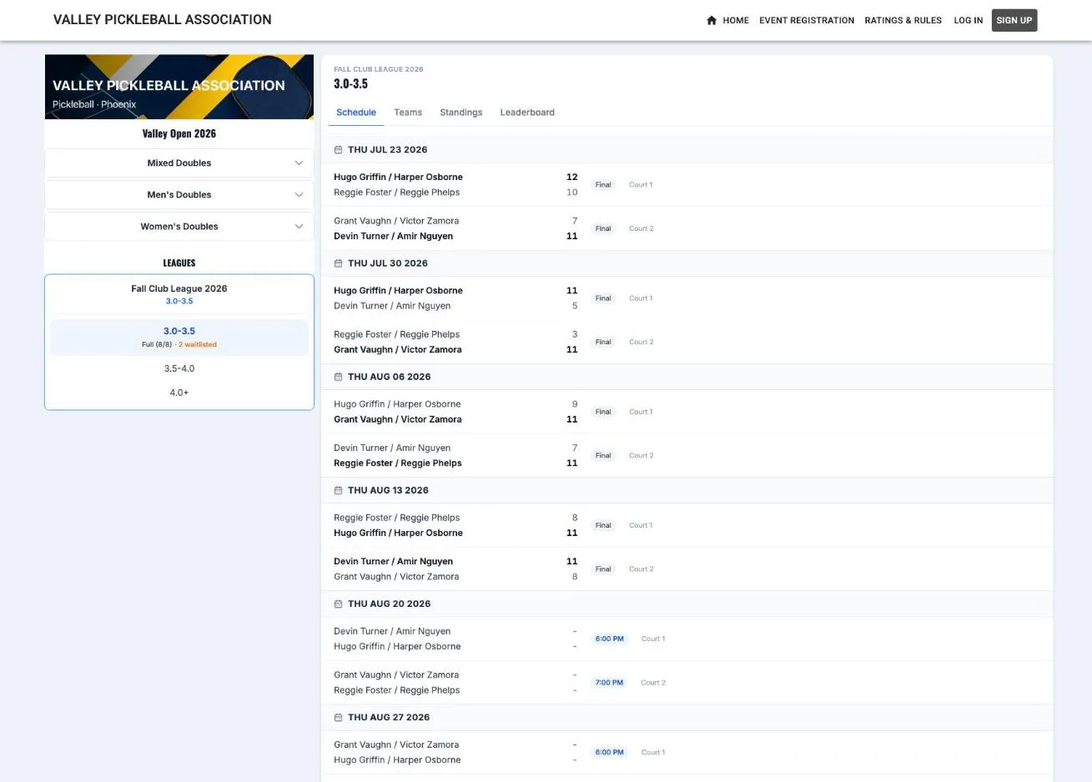Click Devin Turner / Amir Nguyen on Jul 23
The width and height of the screenshot is (1092, 782).
tap(394, 236)
